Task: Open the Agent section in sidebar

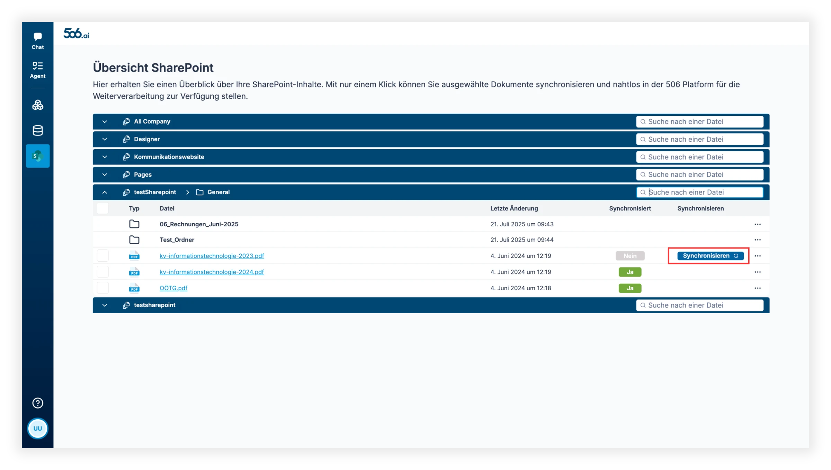Action: point(38,70)
